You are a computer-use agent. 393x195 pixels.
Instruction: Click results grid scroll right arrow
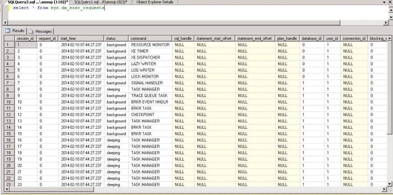click(x=385, y=189)
